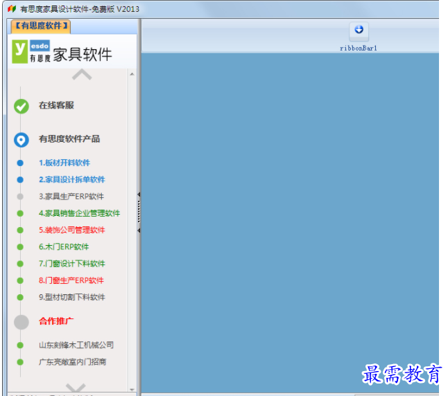Click the large down chevron below the list
This screenshot has width=448, height=396.
[x=76, y=388]
